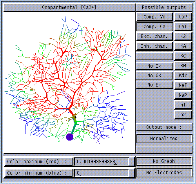Toggle the No Graph setting
The image size is (196, 184).
pos(164,161)
